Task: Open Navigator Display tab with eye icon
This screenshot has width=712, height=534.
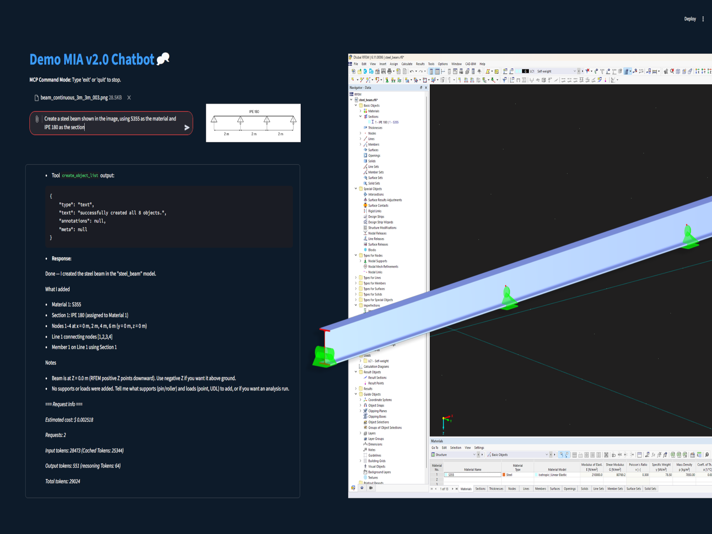Action: point(362,488)
